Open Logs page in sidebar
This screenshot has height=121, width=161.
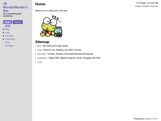tap(7, 33)
